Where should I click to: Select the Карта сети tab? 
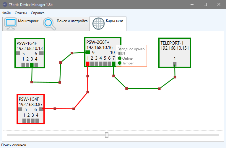tap(108, 24)
